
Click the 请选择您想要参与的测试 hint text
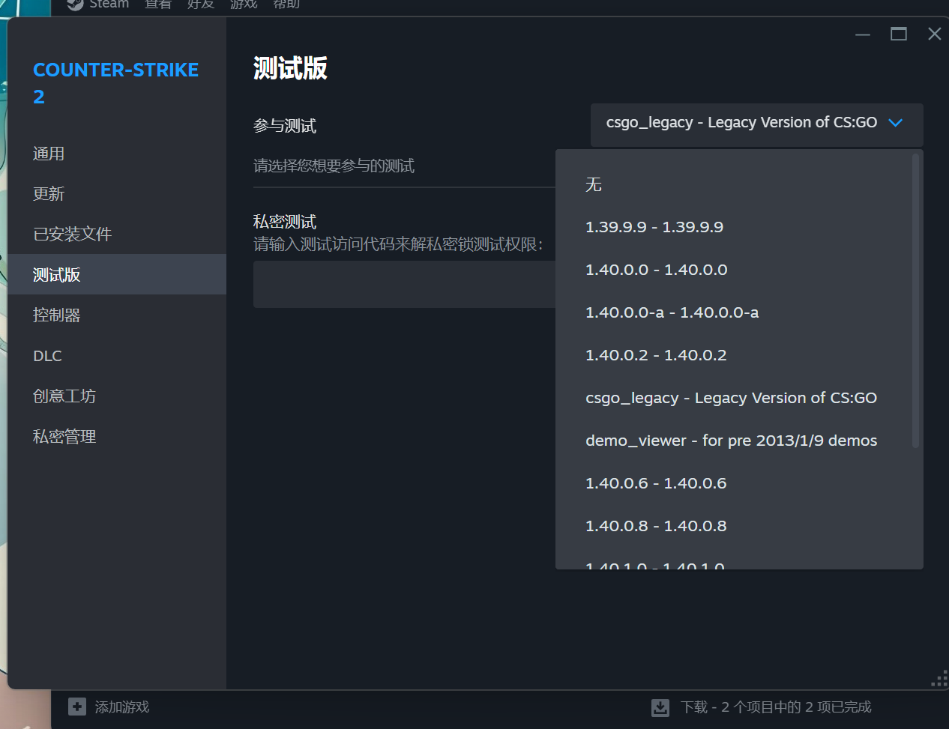pos(334,166)
